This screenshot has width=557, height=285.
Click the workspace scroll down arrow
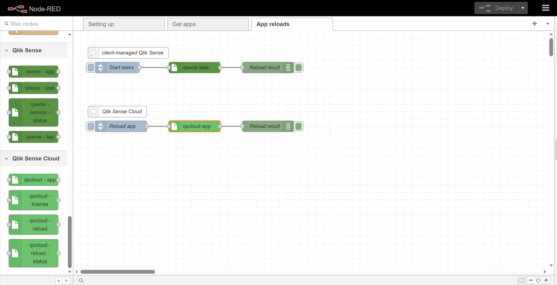pos(551,265)
